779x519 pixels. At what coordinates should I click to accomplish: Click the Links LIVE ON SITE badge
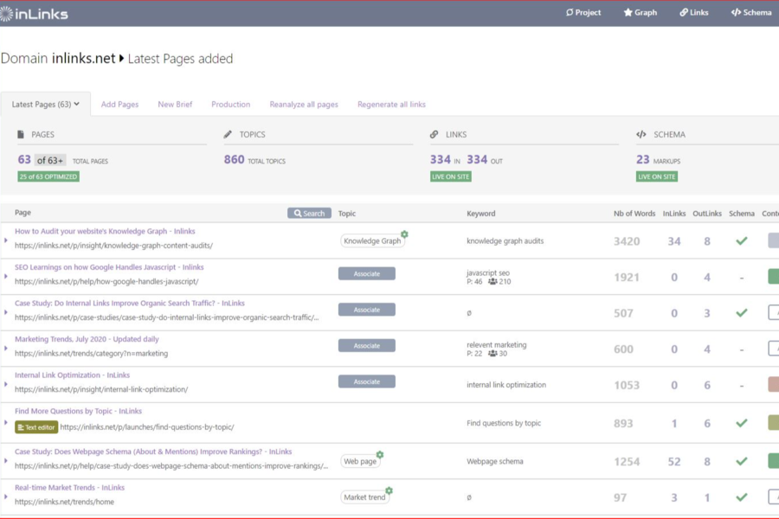click(x=451, y=176)
